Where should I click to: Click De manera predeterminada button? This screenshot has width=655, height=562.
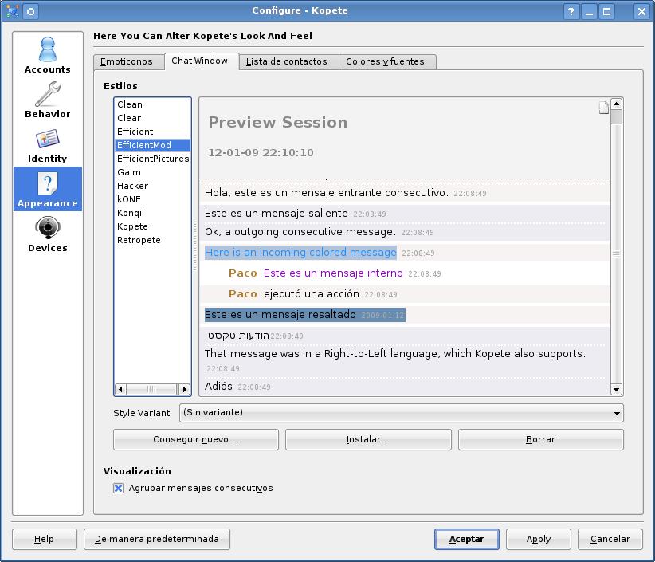click(x=157, y=539)
